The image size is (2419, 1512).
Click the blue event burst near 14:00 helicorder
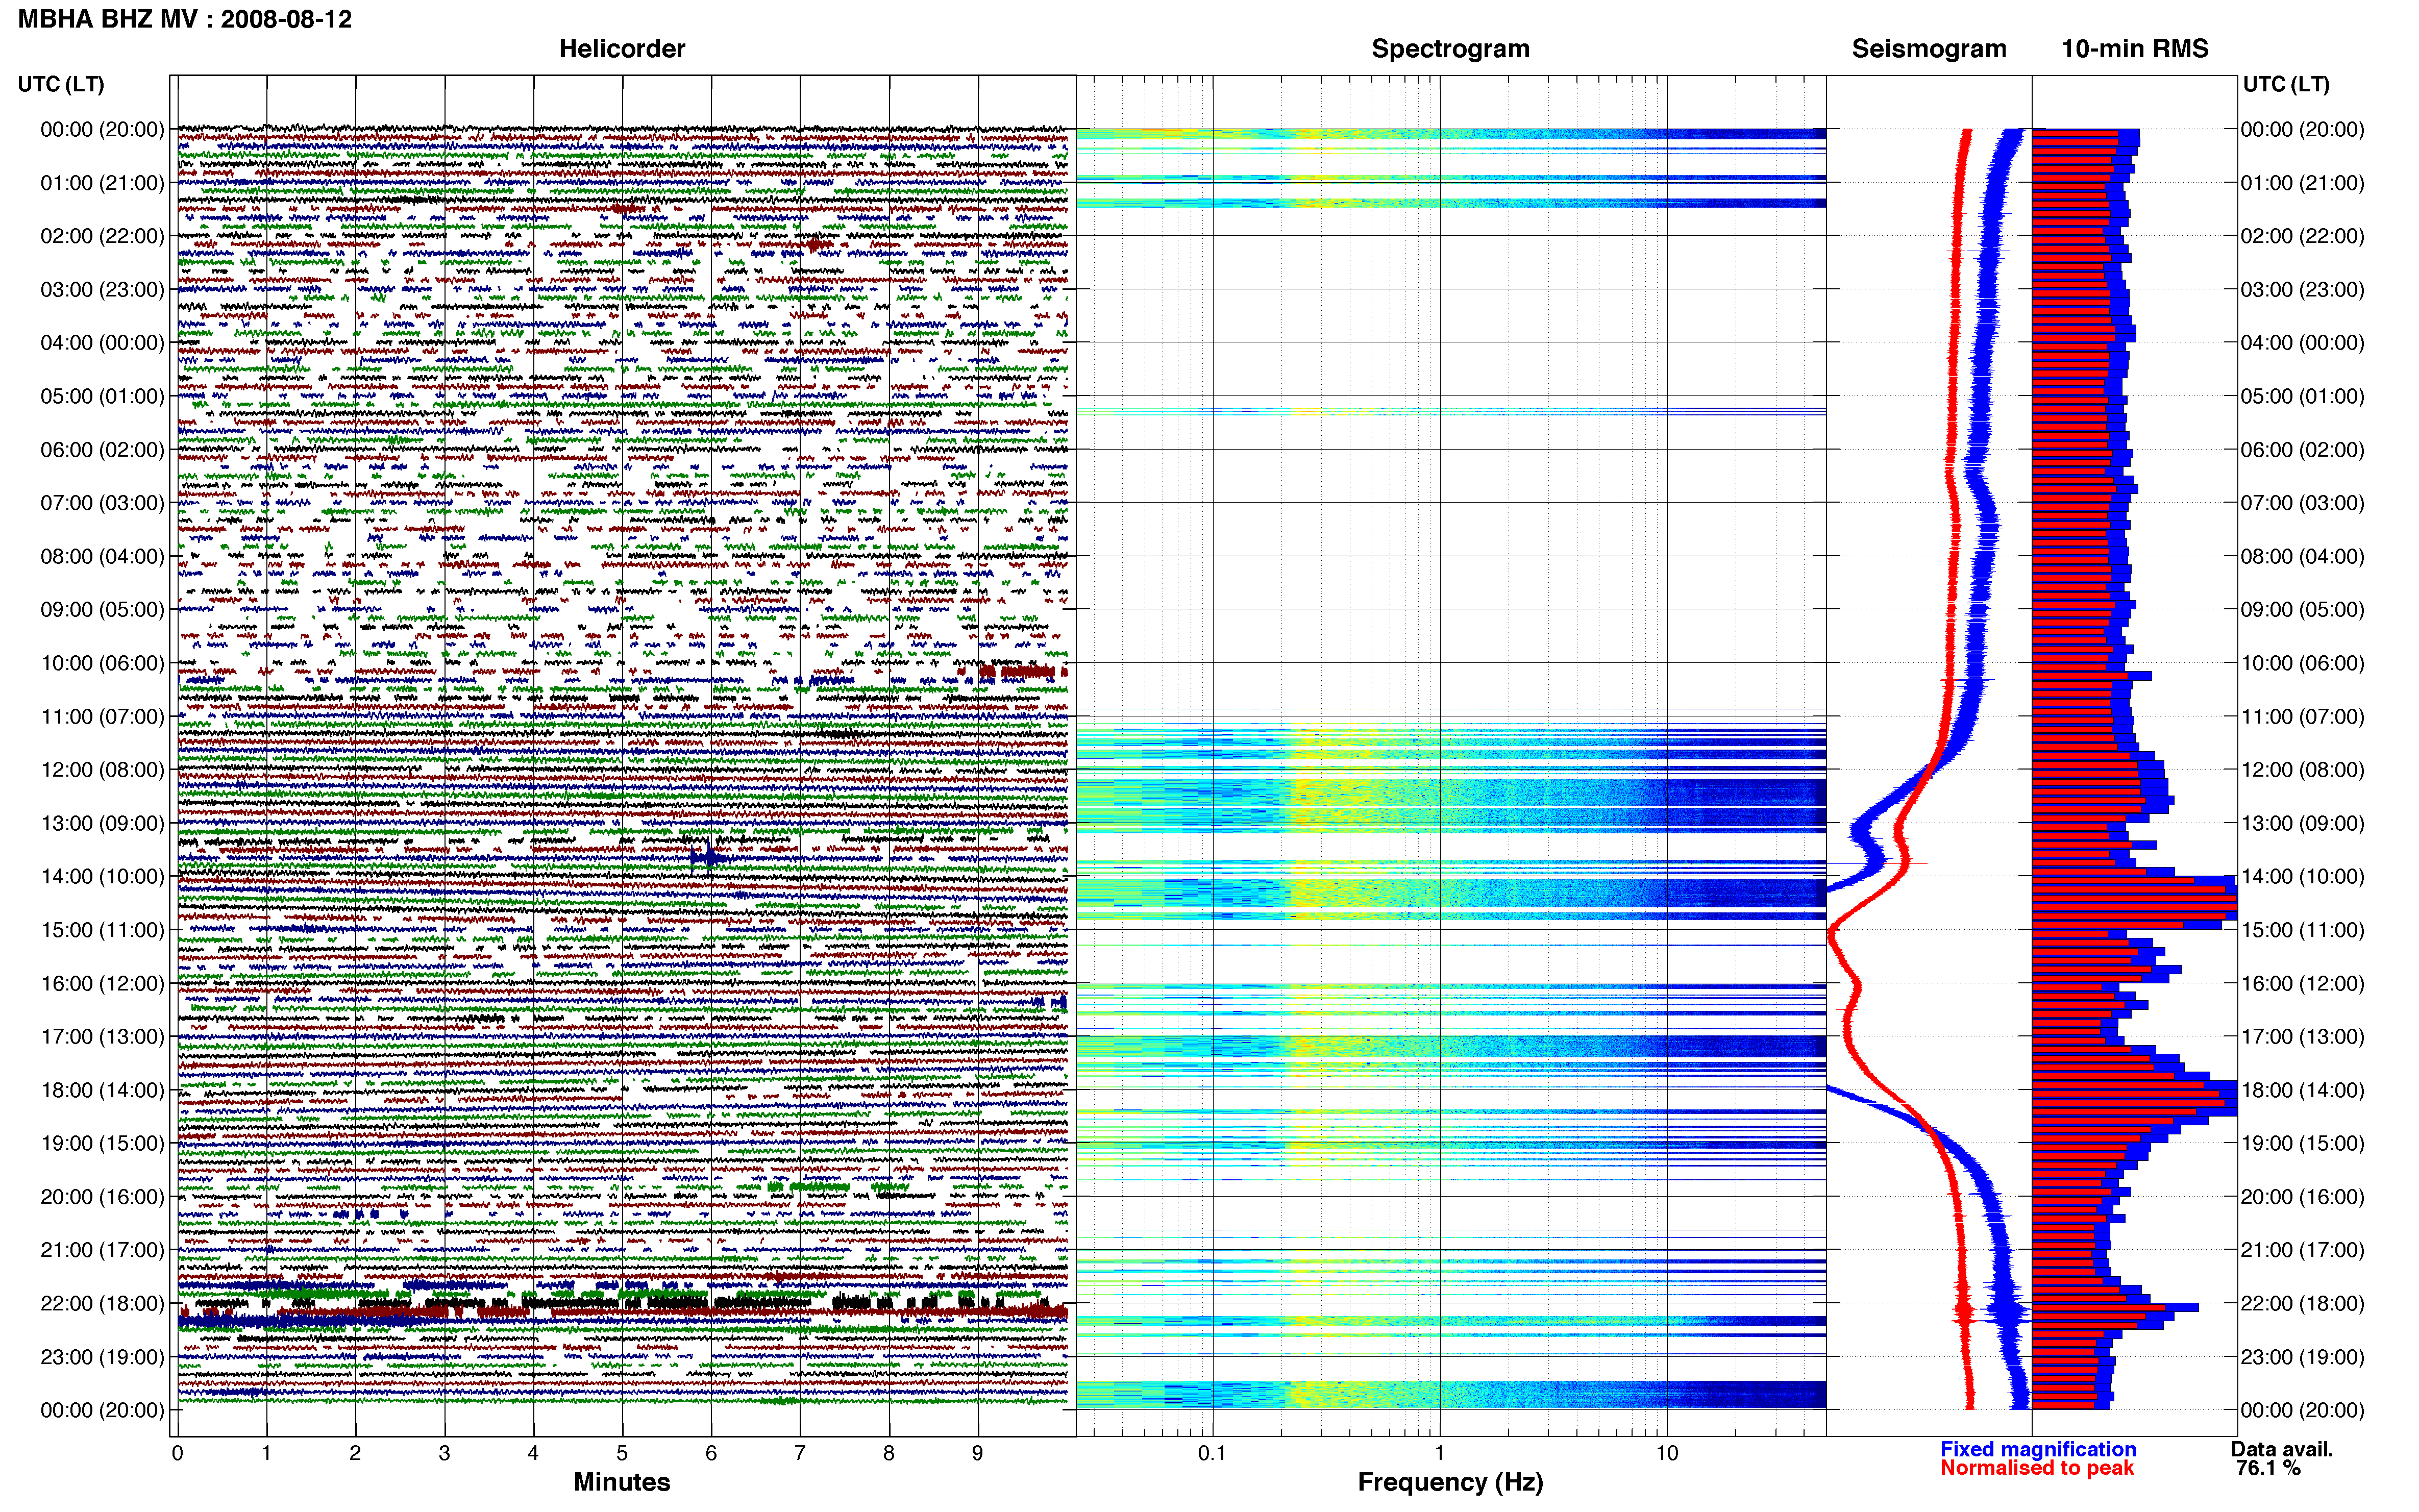(x=709, y=857)
